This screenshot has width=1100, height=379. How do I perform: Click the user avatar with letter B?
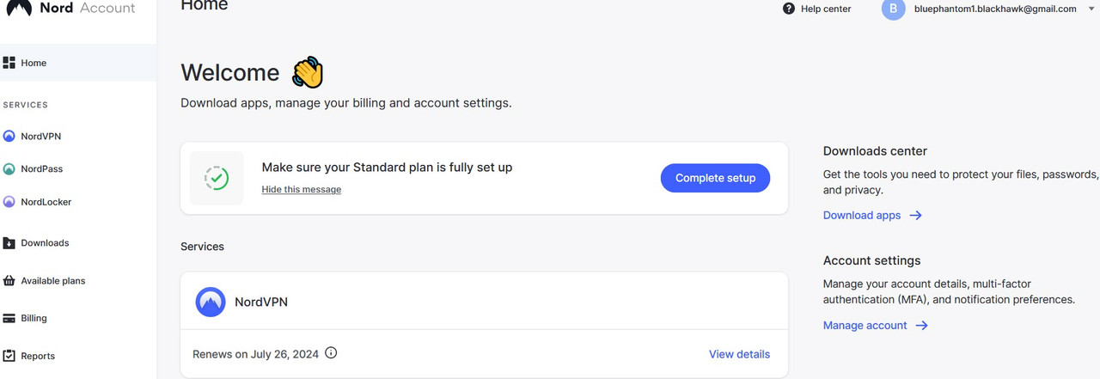894,9
